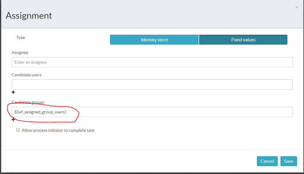Cancel the assignment changes

coord(267,161)
